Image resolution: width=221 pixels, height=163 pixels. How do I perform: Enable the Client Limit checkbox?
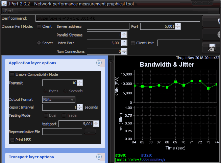pyautogui.click(x=133, y=43)
